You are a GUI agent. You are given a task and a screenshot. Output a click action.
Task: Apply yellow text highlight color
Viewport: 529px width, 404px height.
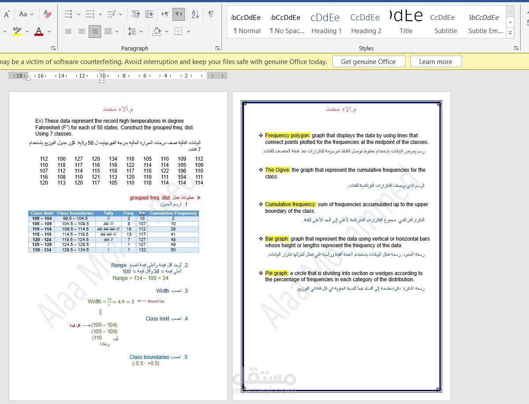17,31
